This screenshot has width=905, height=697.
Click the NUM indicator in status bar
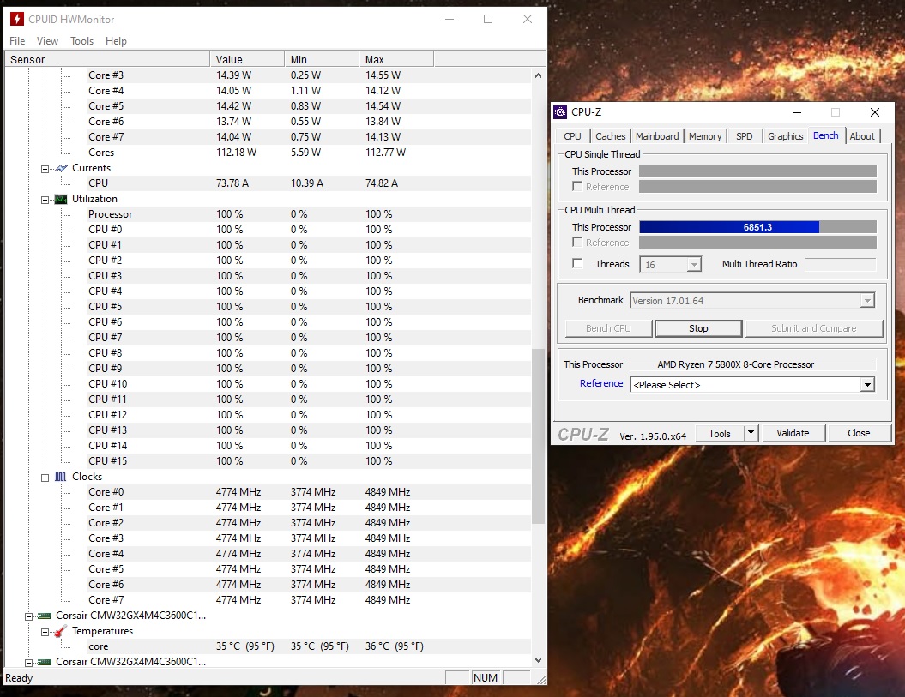tap(485, 678)
